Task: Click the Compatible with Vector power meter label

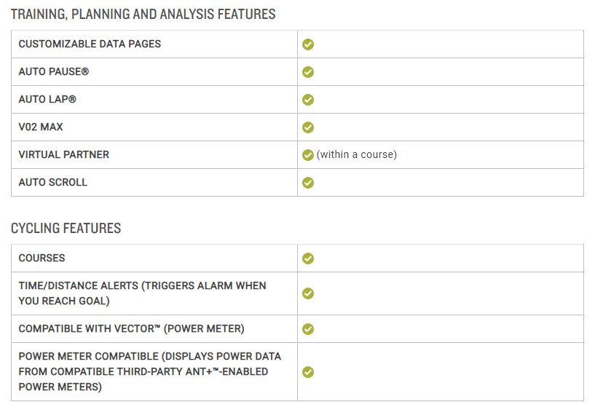Action: click(131, 329)
